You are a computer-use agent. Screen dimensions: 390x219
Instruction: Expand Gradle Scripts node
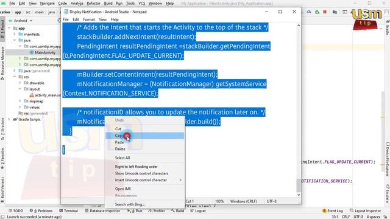[x=10, y=119]
